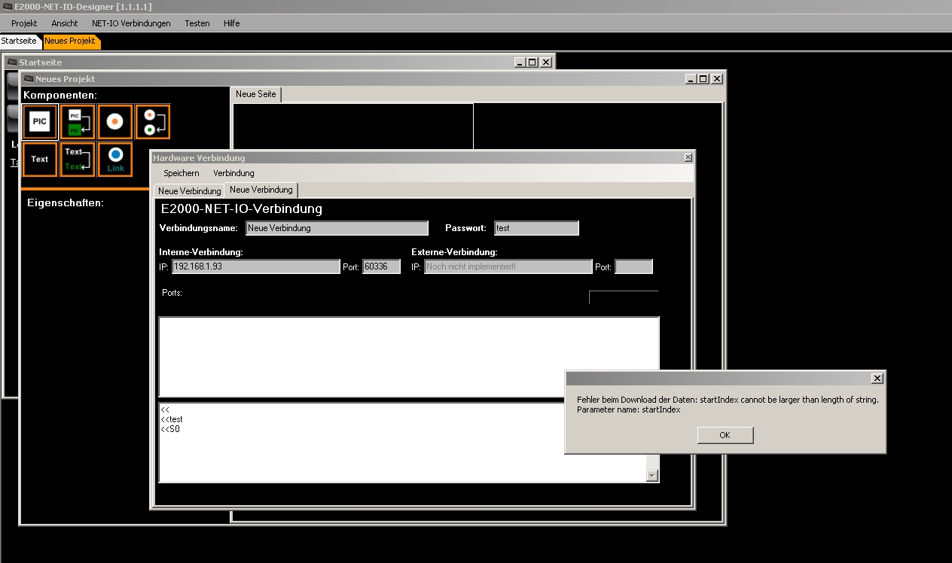Open Speichern menu in Hardware Verbindung
This screenshot has width=952, height=563.
(x=182, y=173)
